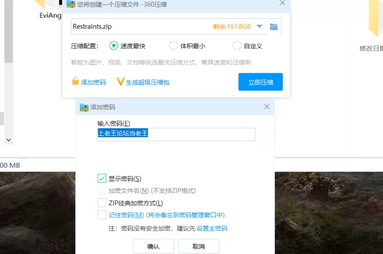The height and width of the screenshot is (254, 383).
Task: Click the explorer scrollbar down arrow
Action: (9, 140)
